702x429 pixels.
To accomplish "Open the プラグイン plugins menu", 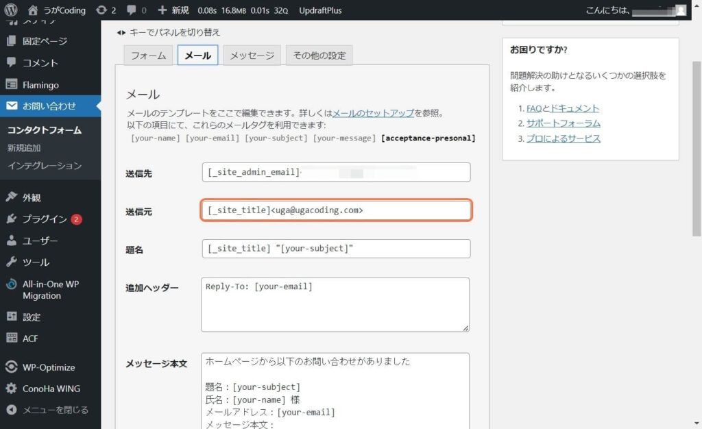I will [45, 219].
